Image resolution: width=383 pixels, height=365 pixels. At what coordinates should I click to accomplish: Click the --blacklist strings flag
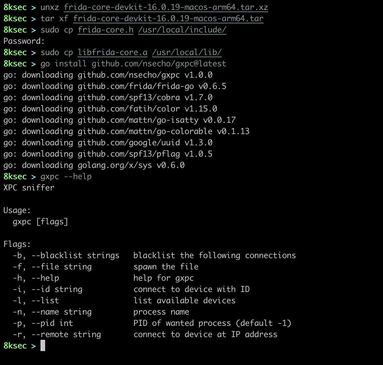point(75,256)
